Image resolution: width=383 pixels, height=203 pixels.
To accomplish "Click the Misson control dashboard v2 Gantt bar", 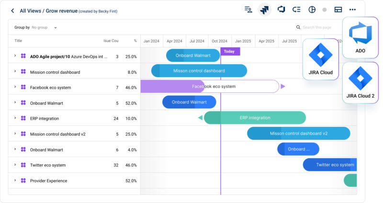I will (x=298, y=134).
